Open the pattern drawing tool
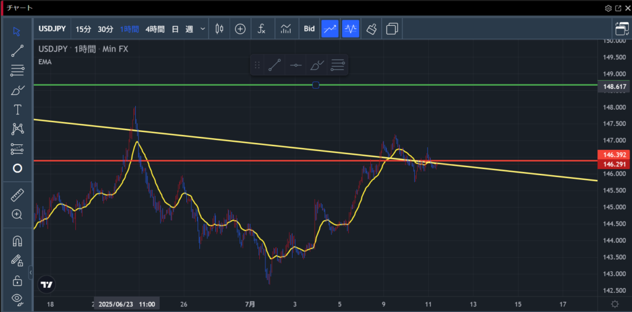 coord(17,129)
